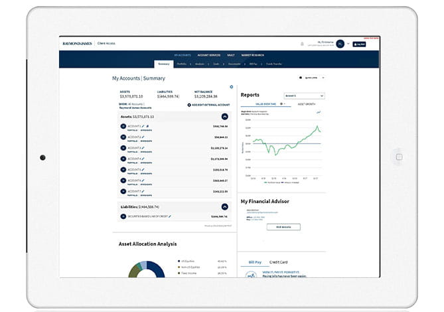The image size is (444, 312).
Task: Select the Value Over Time report tab
Action: coord(265,104)
